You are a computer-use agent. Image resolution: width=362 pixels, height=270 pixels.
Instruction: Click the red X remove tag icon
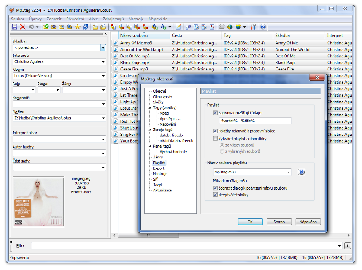coord(23,27)
